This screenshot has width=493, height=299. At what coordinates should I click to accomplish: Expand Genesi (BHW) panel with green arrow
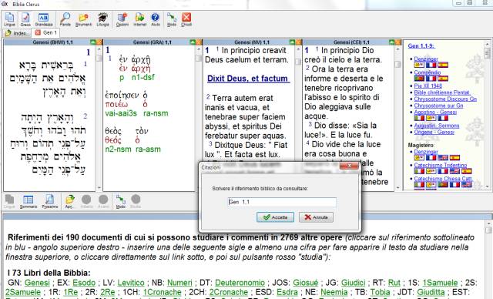92,42
